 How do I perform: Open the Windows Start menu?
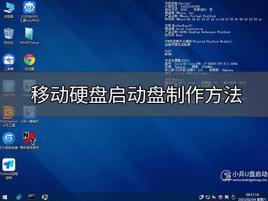click(5, 197)
